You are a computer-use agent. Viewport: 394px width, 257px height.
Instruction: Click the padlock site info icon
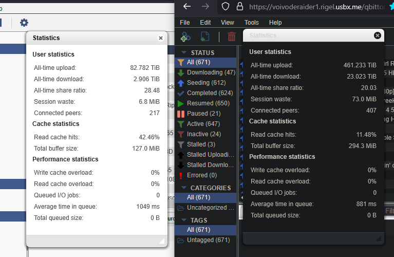pos(240,6)
